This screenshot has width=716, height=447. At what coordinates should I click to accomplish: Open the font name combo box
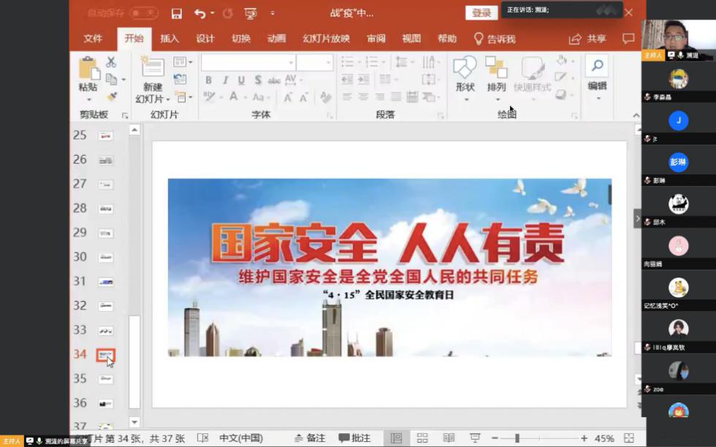[x=248, y=62]
